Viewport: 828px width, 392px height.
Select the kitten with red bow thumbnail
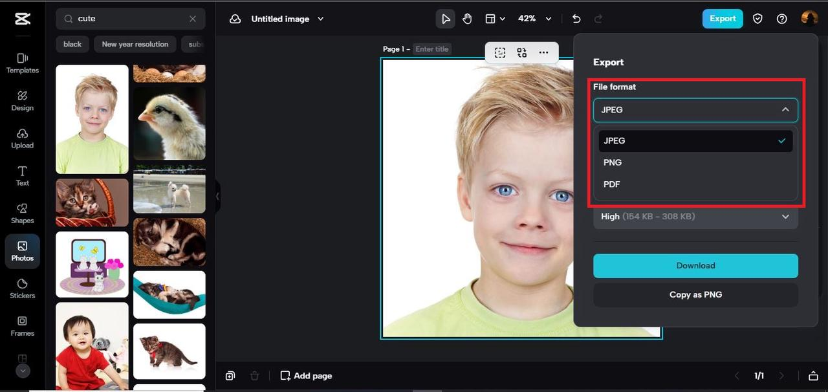point(169,351)
